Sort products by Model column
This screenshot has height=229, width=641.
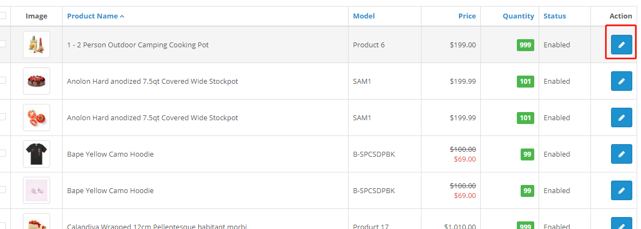pyautogui.click(x=364, y=16)
